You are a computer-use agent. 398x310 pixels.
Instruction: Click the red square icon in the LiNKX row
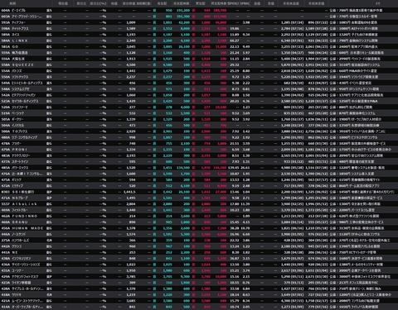click(x=193, y=41)
